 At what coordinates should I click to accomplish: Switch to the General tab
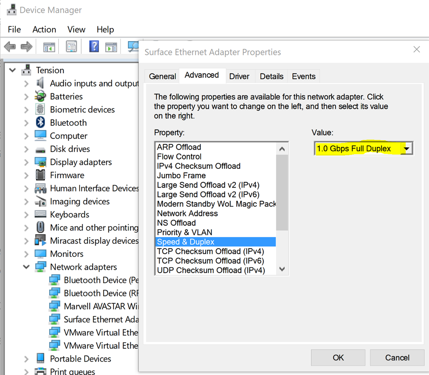(162, 76)
